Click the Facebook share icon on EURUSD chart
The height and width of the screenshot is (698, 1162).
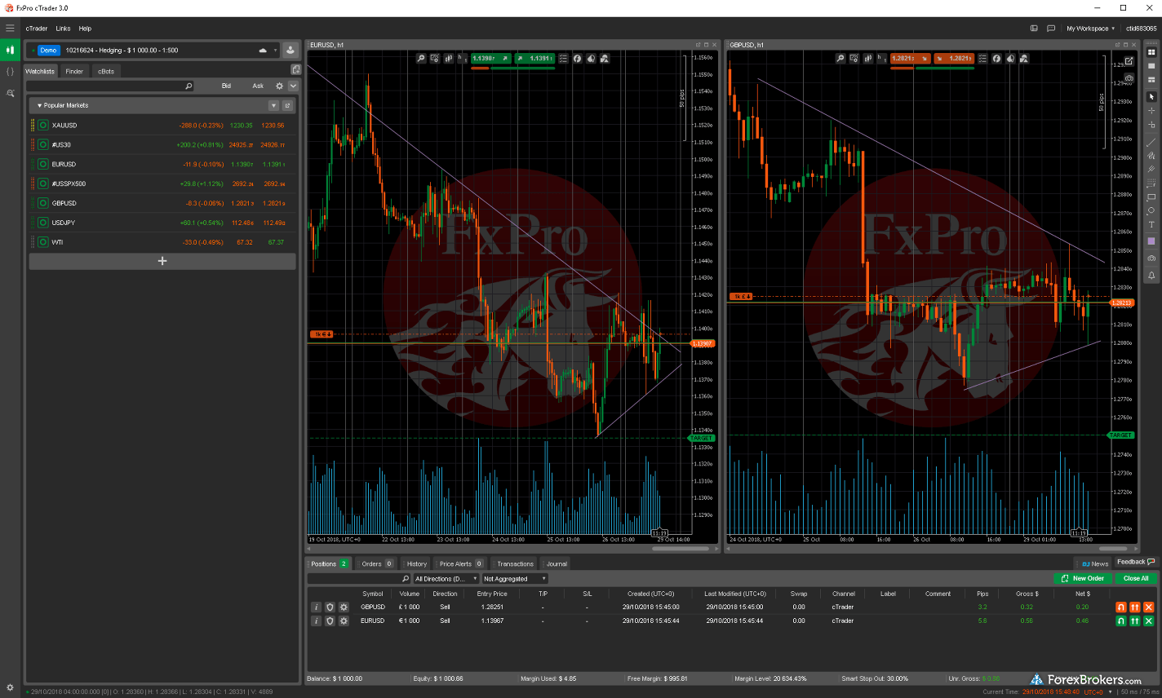click(x=577, y=58)
